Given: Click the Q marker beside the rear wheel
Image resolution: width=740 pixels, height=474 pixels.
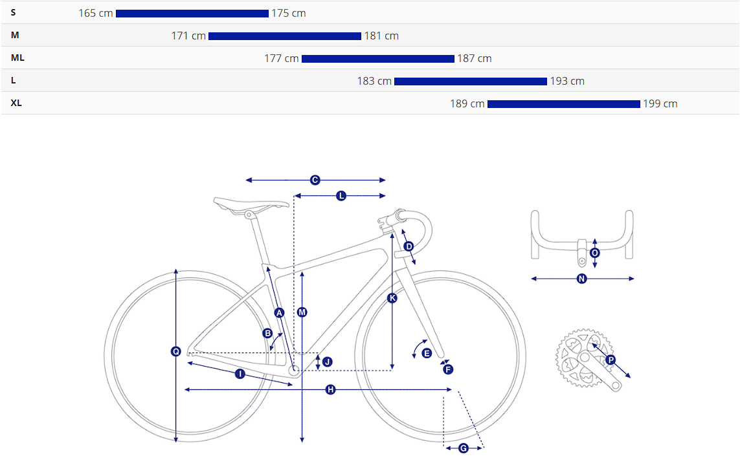Looking at the screenshot, I should 176,351.
